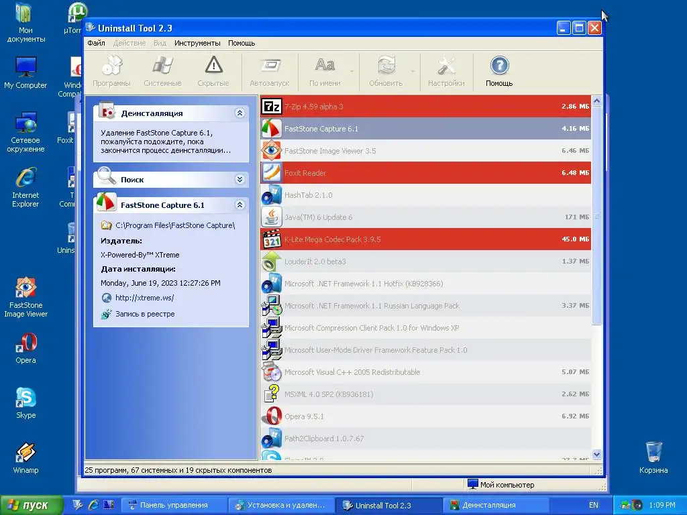
Task: Select the 7-Zip 4.59 alpha 3 icon
Action: pos(272,107)
